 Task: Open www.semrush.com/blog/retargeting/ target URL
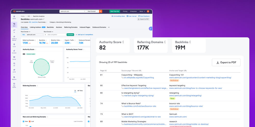185,96
